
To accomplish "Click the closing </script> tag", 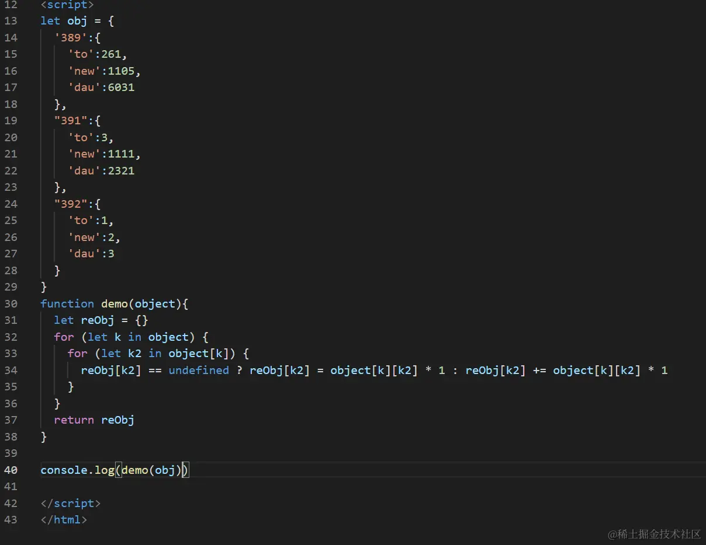I will [x=71, y=503].
